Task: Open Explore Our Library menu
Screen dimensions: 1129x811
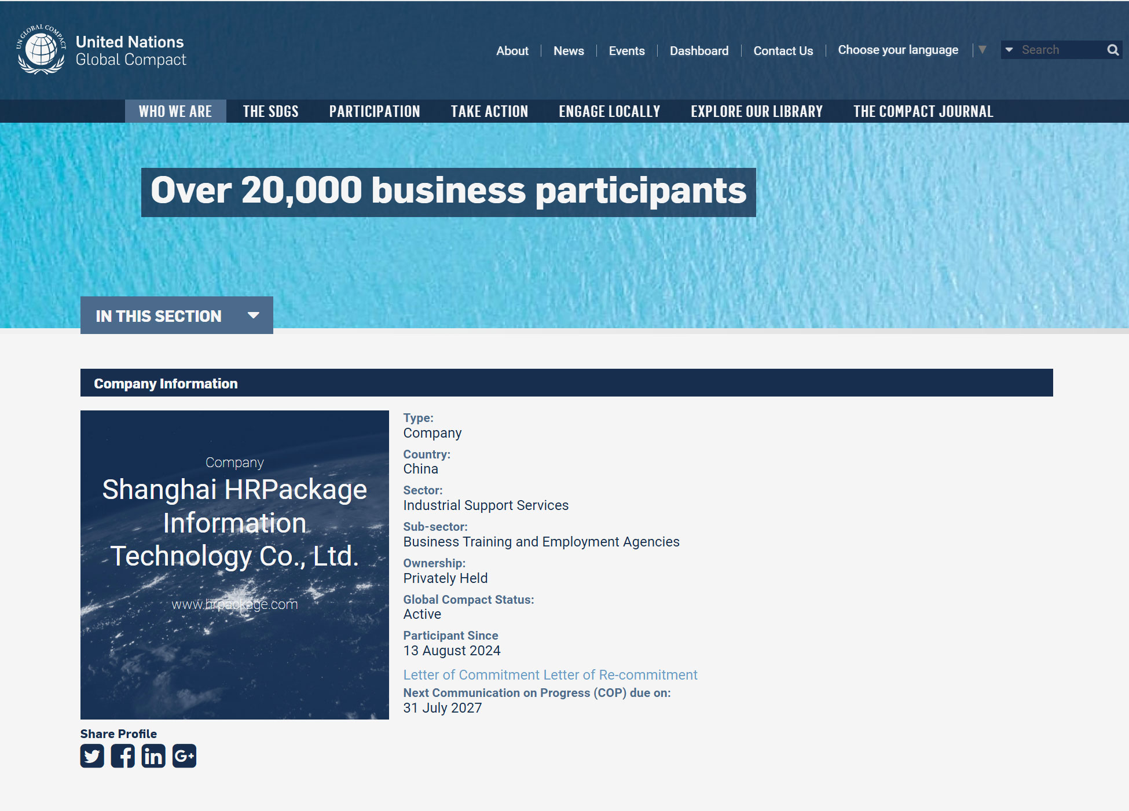Action: (756, 111)
